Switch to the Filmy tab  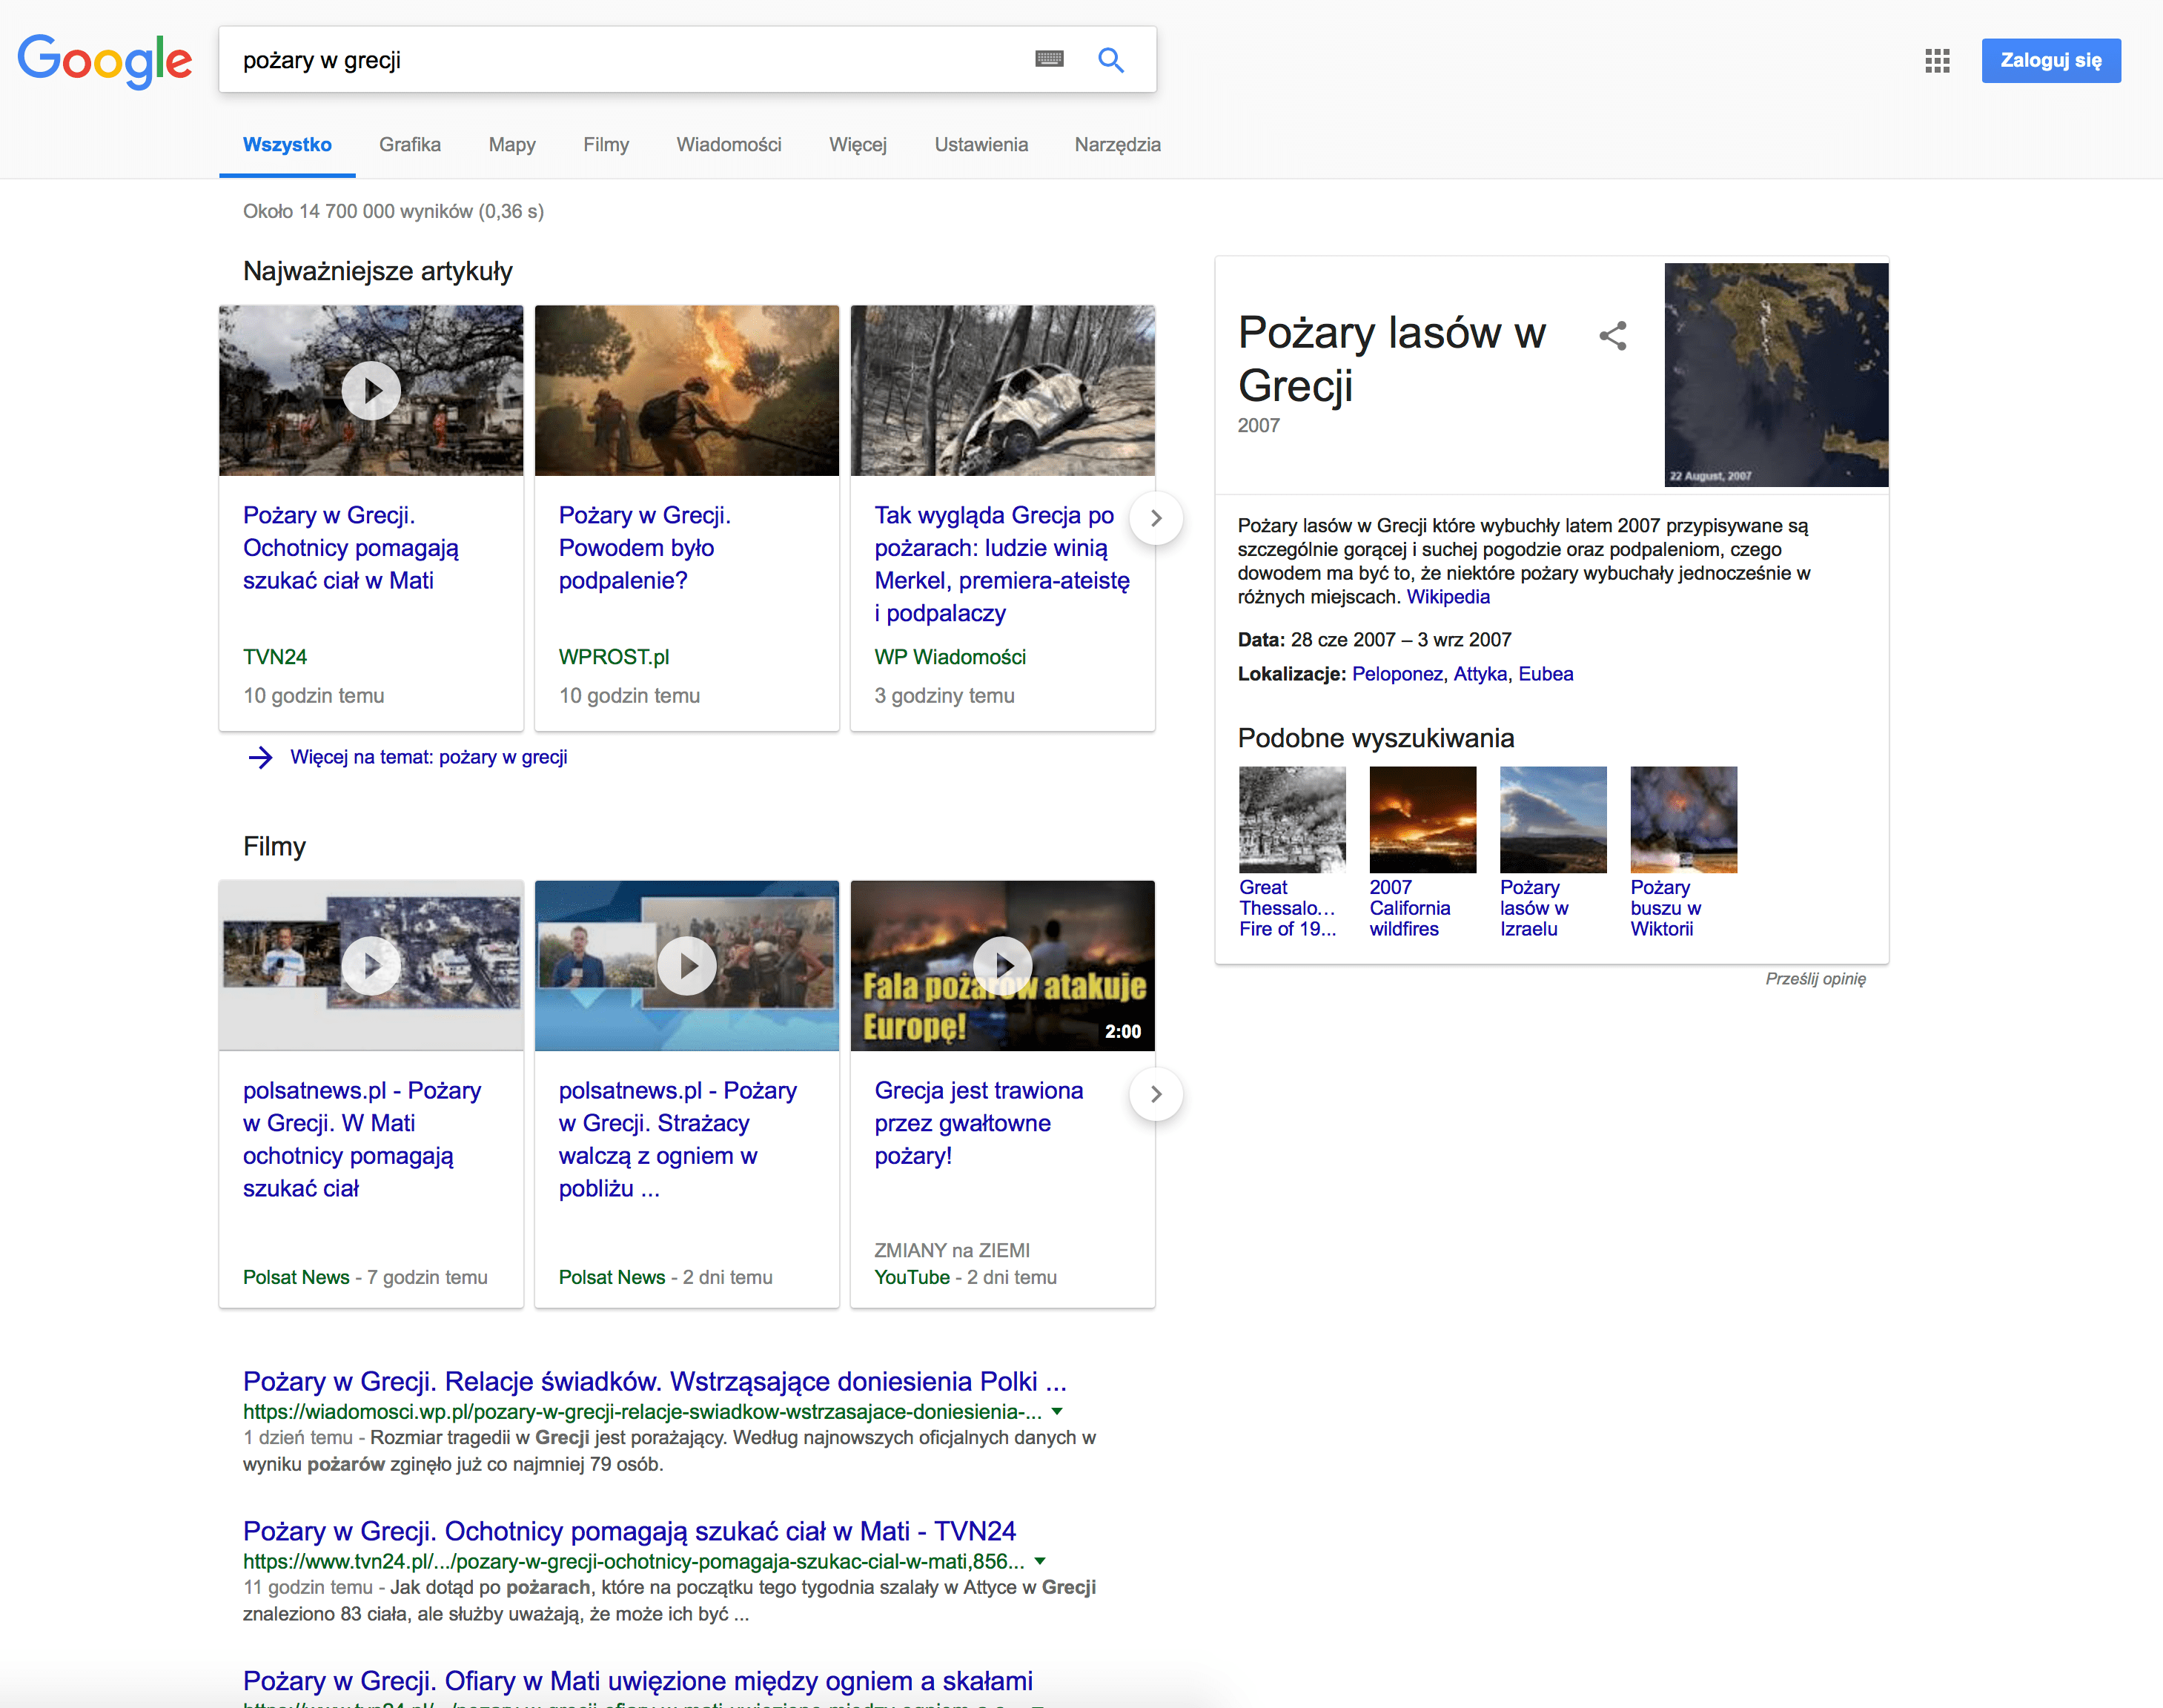click(606, 145)
